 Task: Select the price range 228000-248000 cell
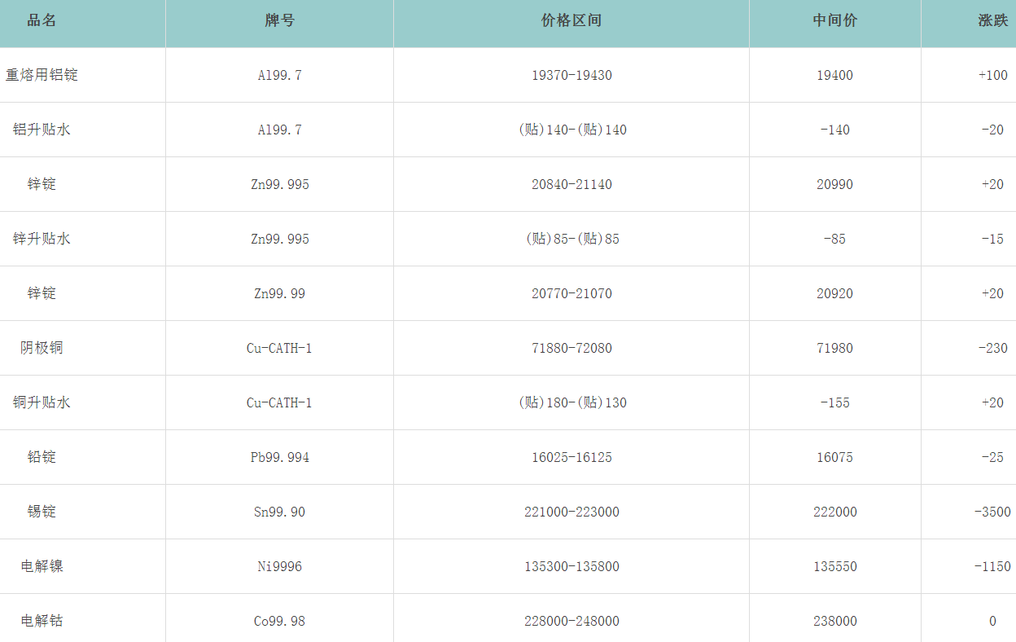571,621
